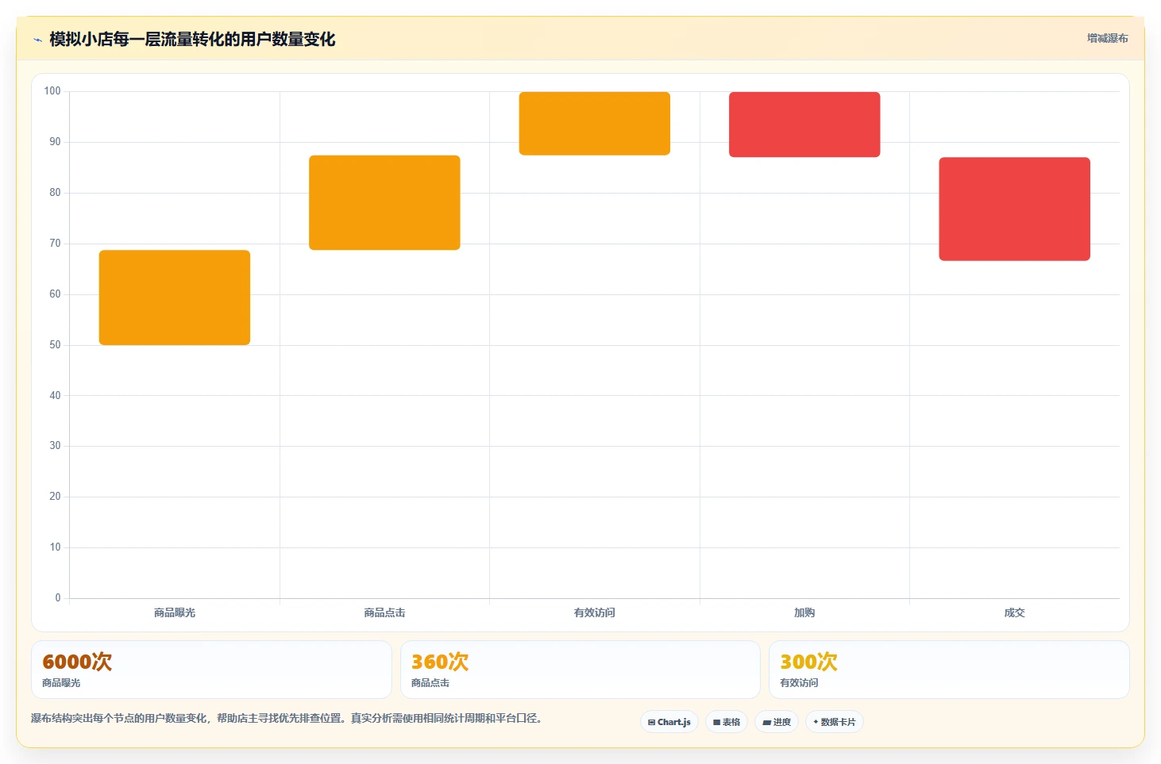Click the 商品曝光 x-axis label
Screen dimensions: 1161x764
click(x=175, y=612)
